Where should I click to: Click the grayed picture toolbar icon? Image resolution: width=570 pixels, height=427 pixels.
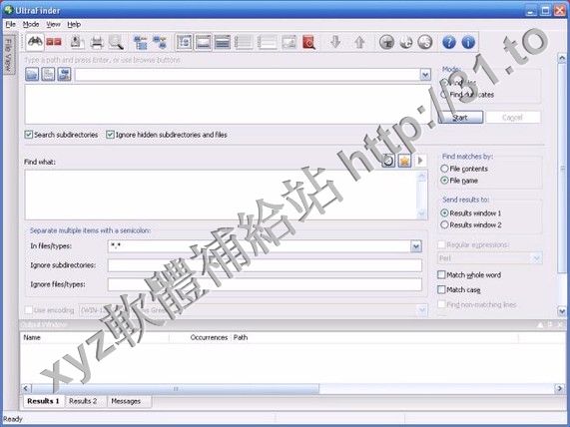point(289,42)
